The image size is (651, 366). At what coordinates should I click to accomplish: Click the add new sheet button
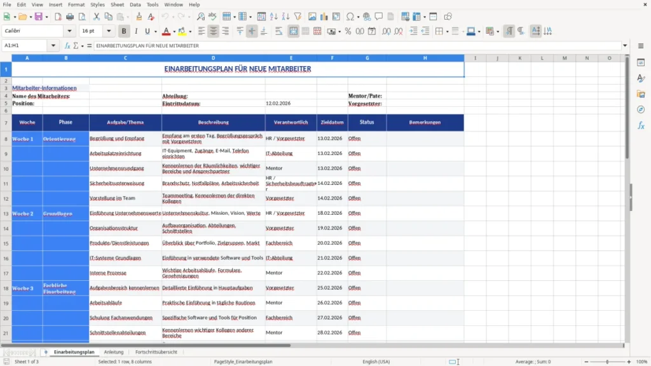[46, 352]
